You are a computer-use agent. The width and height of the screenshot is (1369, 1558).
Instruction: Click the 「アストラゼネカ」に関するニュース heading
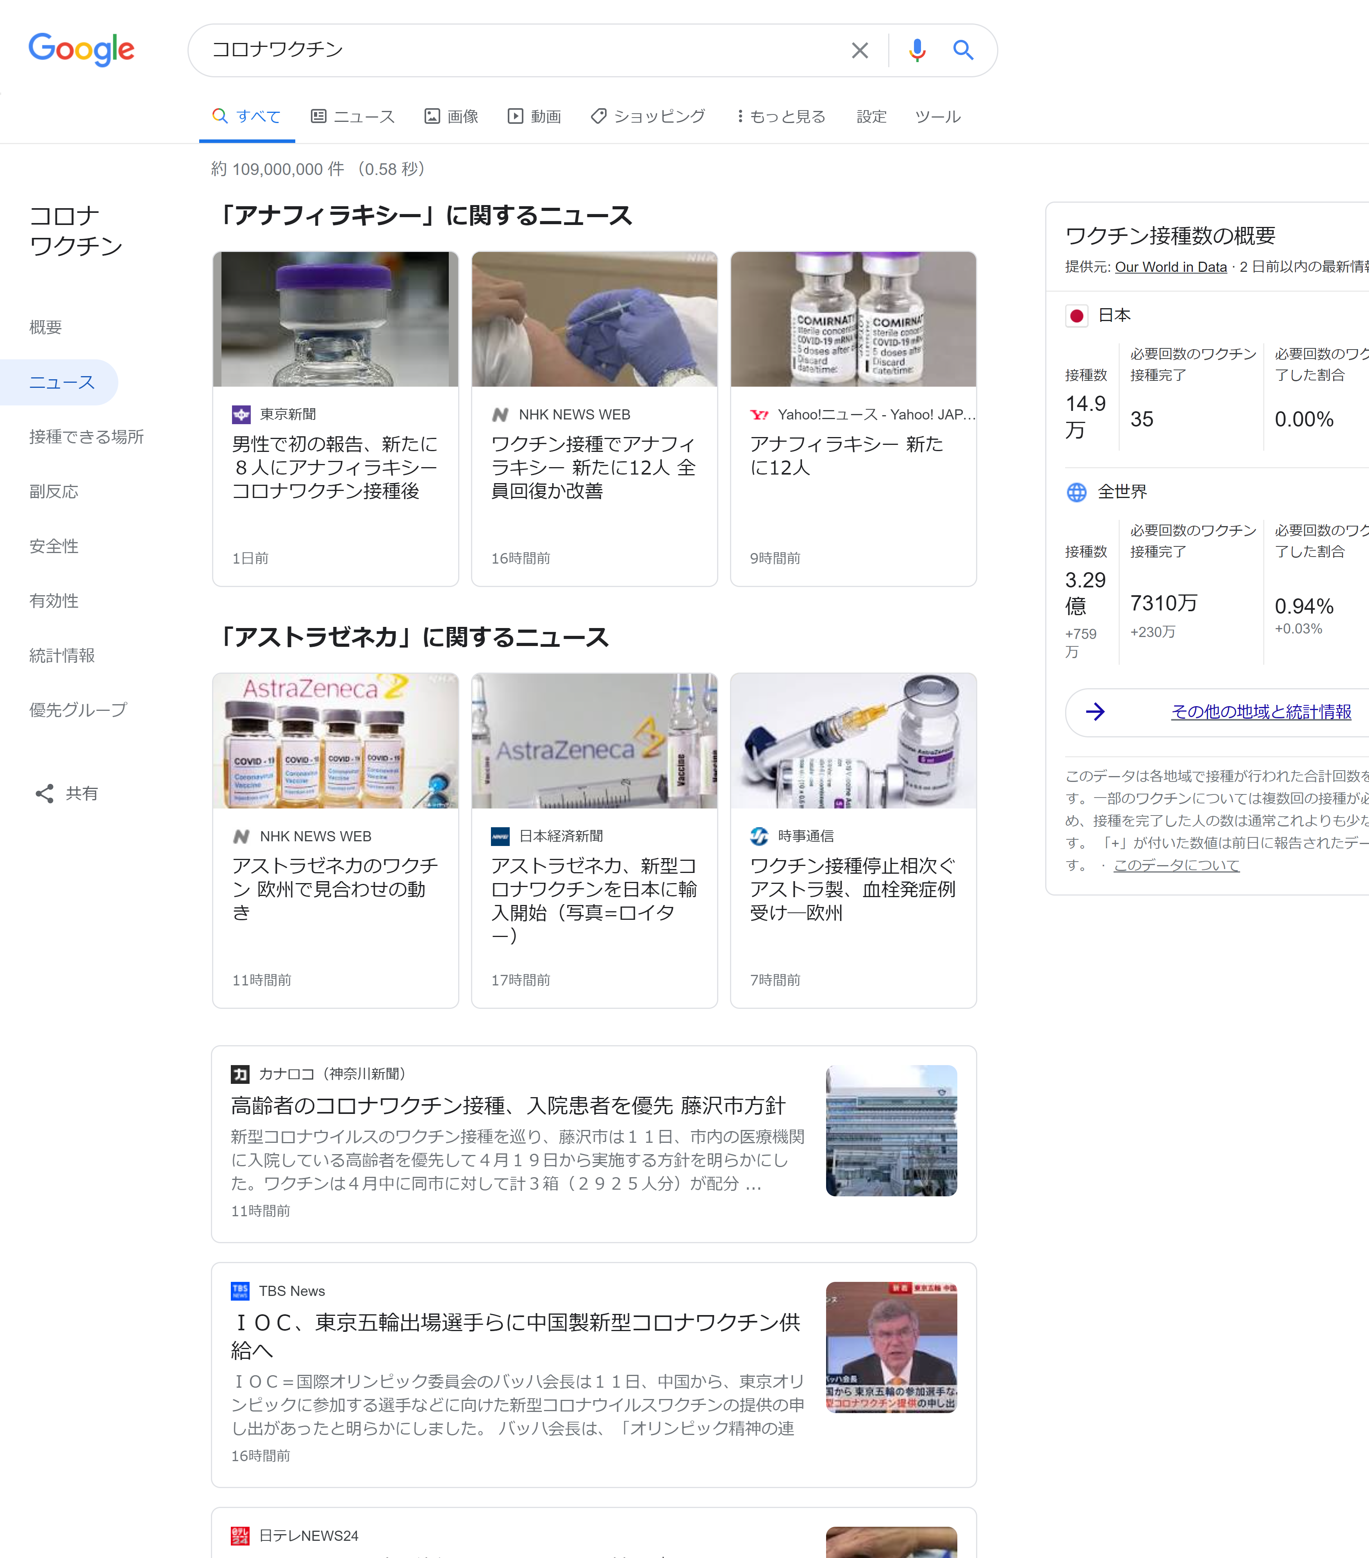point(412,637)
